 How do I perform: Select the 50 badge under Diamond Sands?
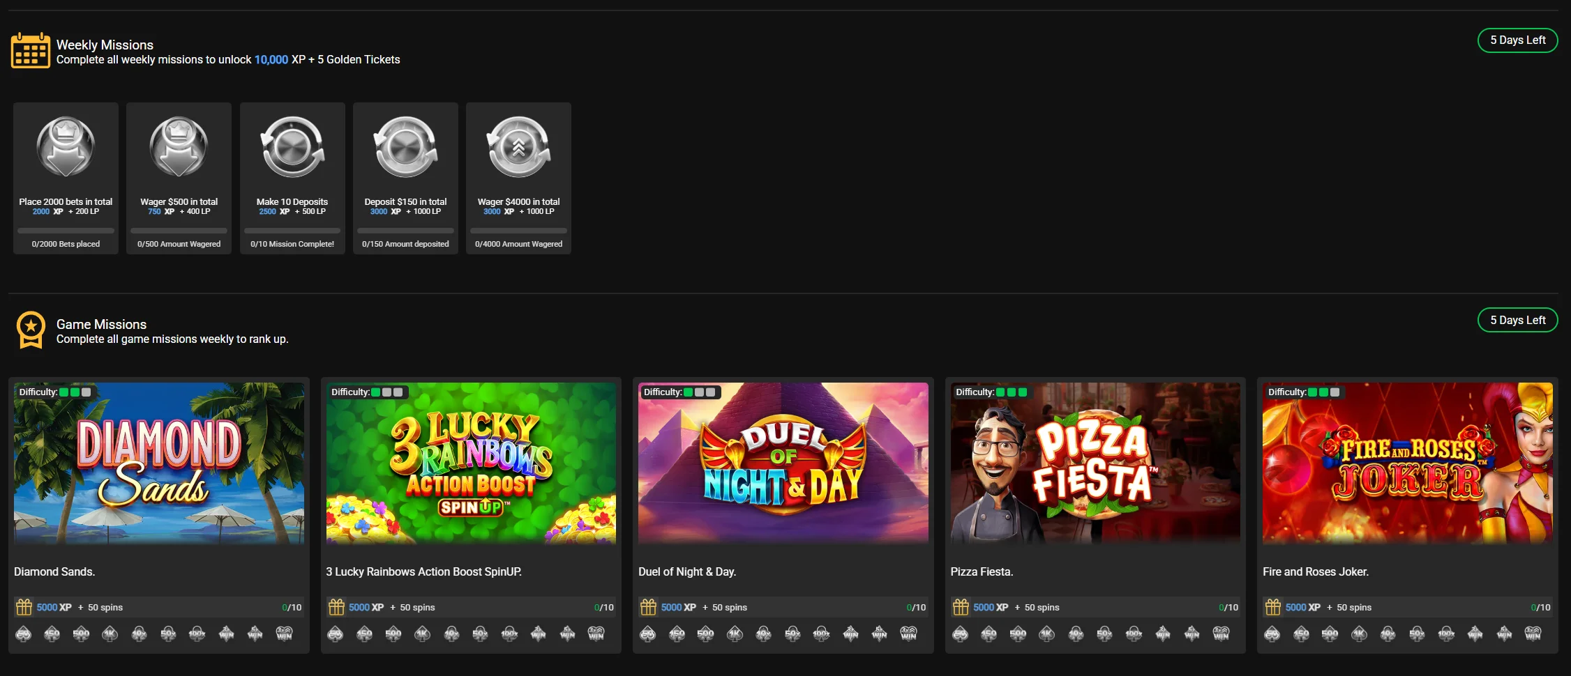tap(24, 633)
